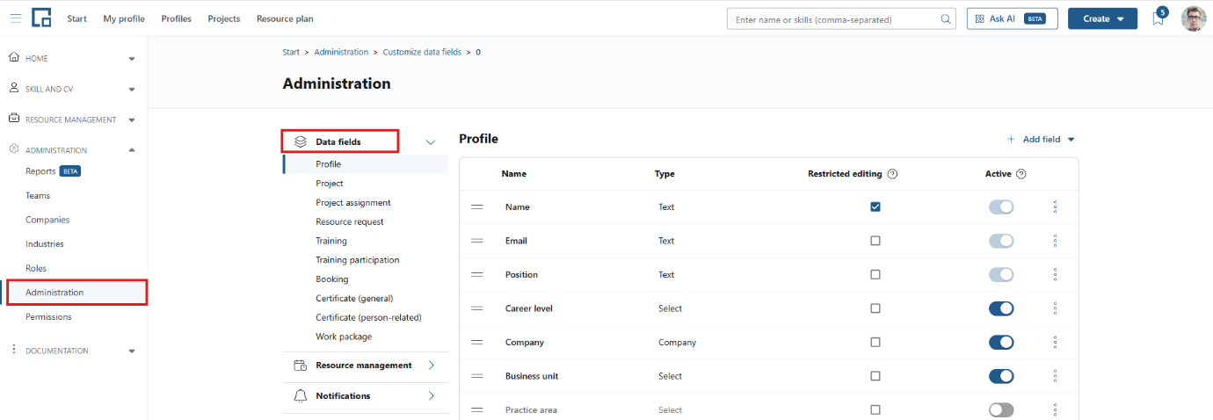Collapse the Data fields chevron
The width and height of the screenshot is (1213, 420).
(x=431, y=141)
